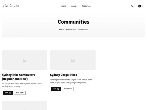Open the About menu item
This screenshot has height=110, width=147.
74,6
